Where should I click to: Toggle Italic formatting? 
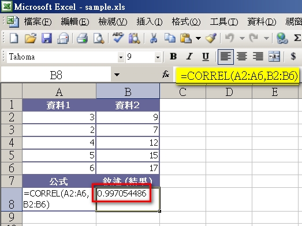click(189, 57)
